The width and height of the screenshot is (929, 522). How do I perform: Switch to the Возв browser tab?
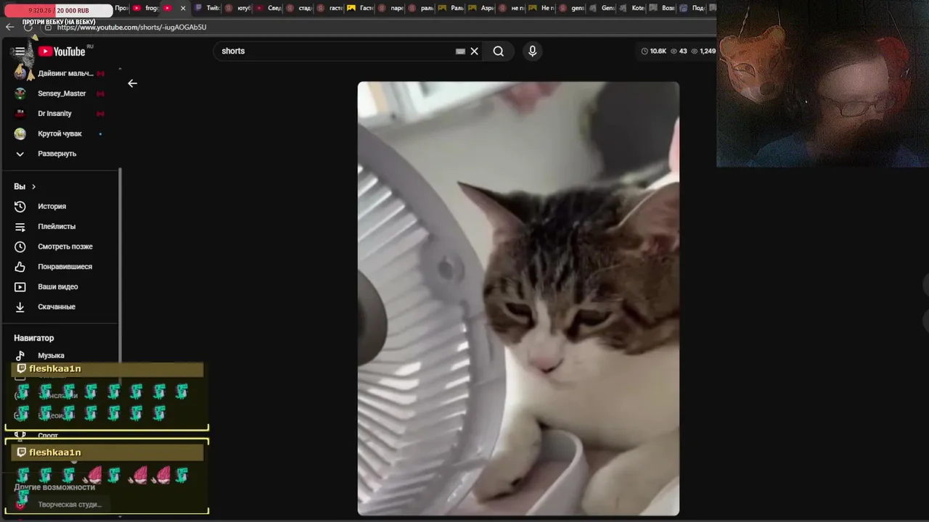(x=662, y=8)
